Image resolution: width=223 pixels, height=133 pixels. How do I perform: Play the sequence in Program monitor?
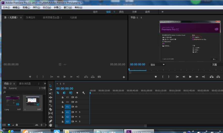[190, 77]
